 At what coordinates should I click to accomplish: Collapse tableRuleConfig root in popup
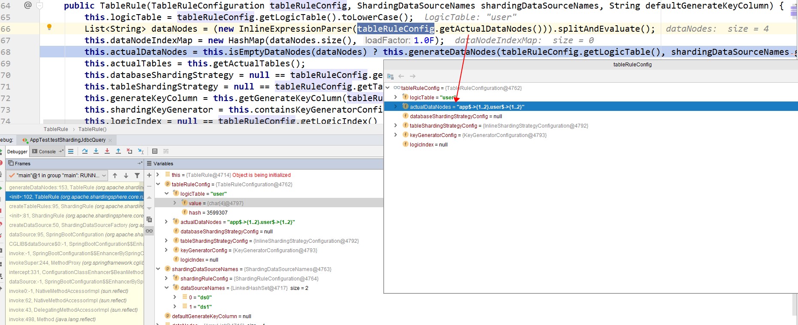(388, 88)
